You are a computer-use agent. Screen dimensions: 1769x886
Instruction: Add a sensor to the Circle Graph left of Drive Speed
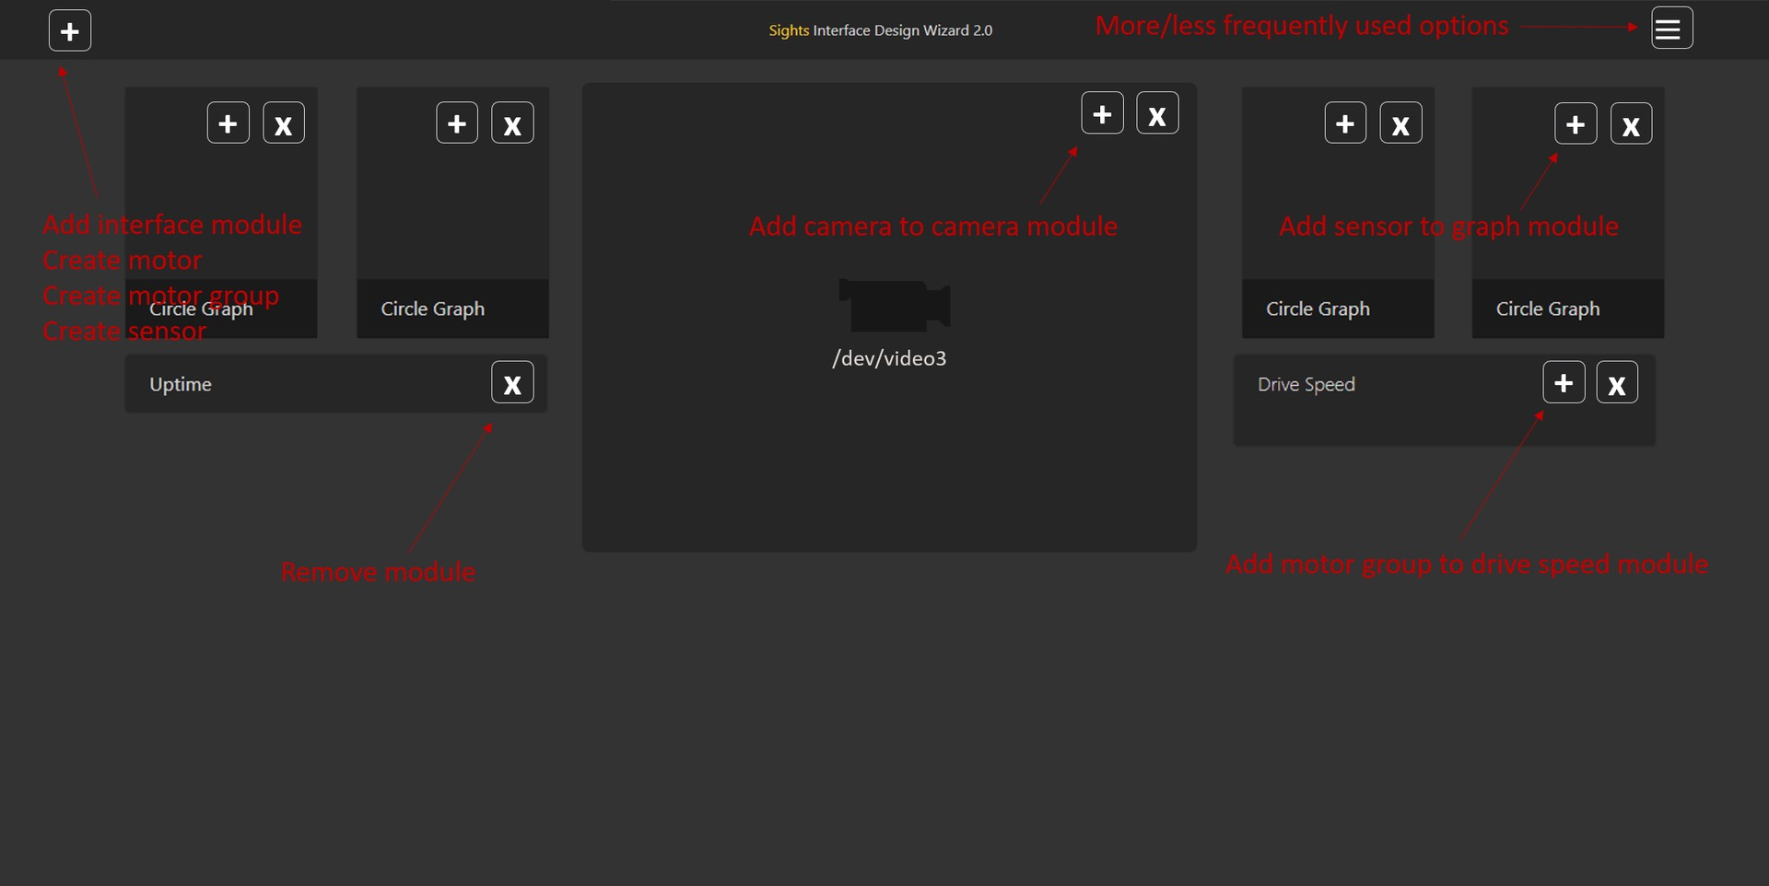(1344, 122)
